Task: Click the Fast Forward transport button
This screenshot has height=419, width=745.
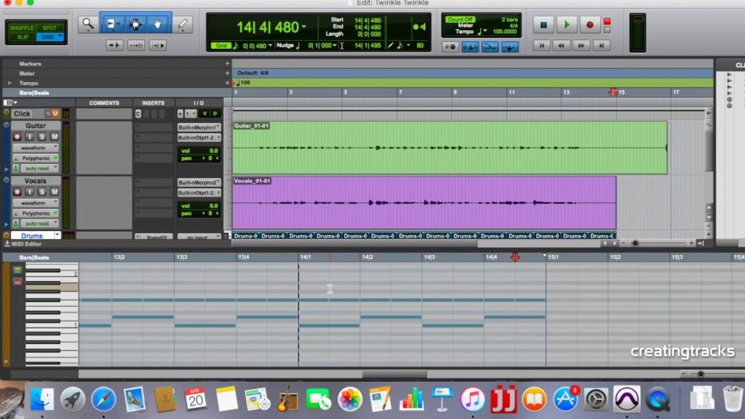Action: 581,45
